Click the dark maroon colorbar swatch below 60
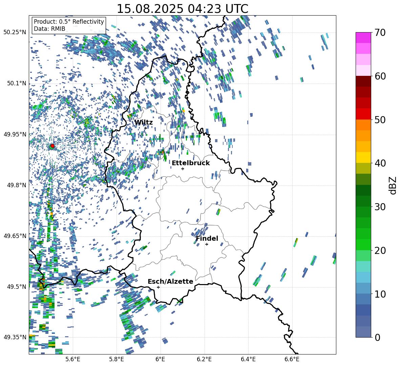 [363, 81]
